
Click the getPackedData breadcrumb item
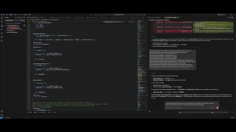pos(54,20)
